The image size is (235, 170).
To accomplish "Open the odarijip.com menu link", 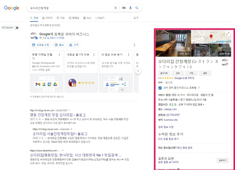I will click(x=170, y=109).
